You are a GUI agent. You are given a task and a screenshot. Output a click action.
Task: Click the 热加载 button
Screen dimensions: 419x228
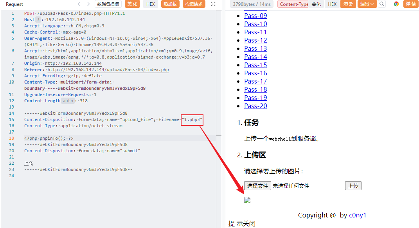click(170, 4)
